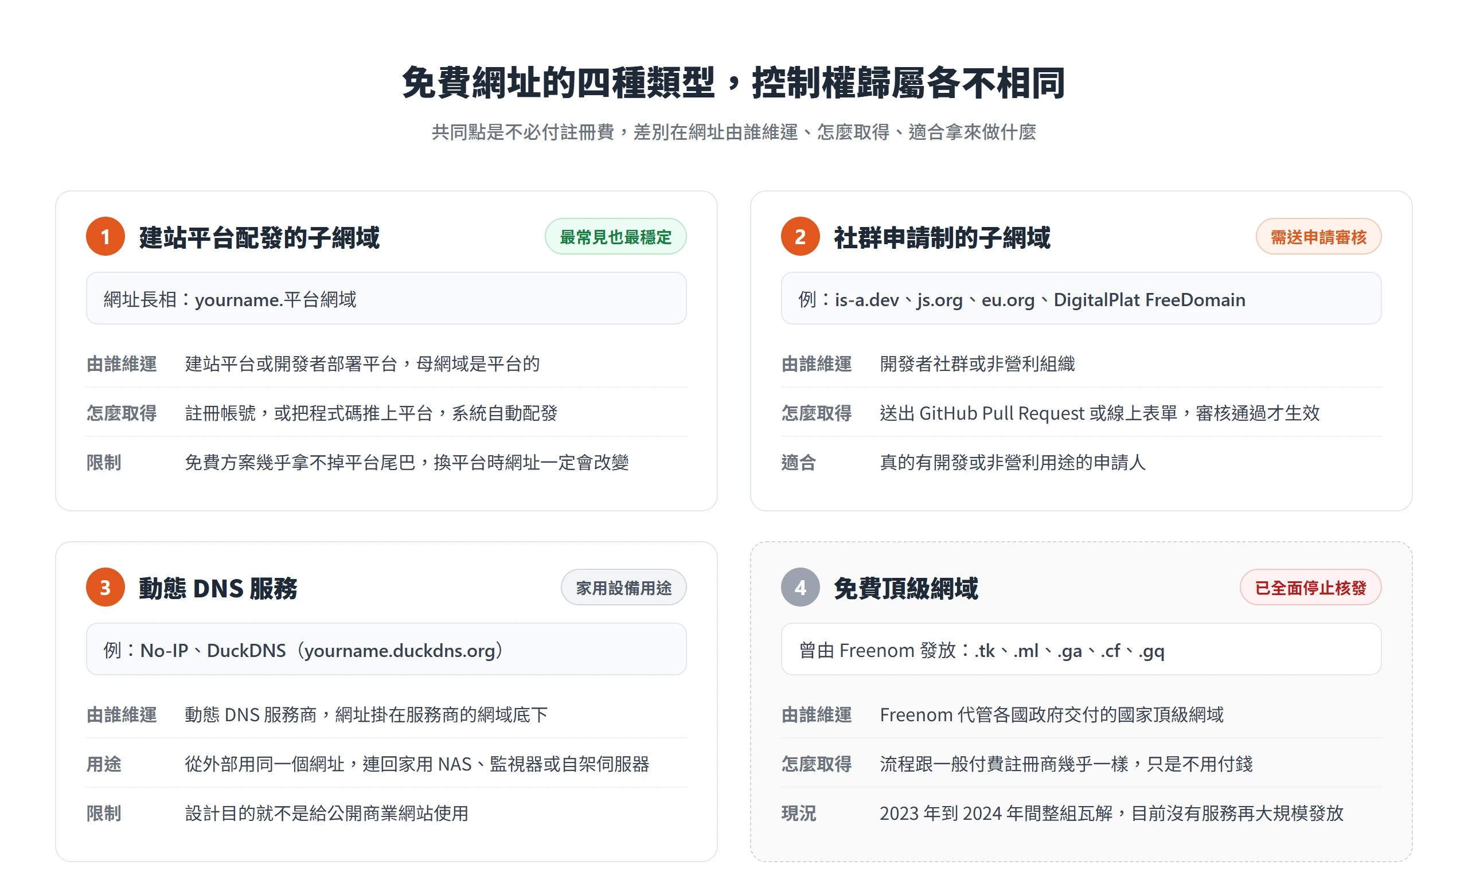Click the orange number 2 badge
Viewport: 1468px width, 876px height.
[800, 237]
